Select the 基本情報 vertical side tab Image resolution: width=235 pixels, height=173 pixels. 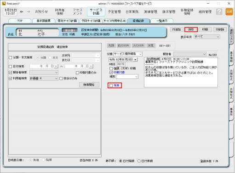(x=231, y=57)
